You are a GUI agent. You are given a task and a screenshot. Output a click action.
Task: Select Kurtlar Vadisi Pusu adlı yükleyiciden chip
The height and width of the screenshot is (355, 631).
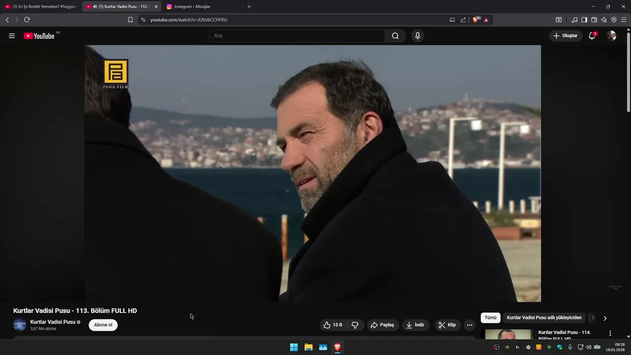(x=544, y=318)
